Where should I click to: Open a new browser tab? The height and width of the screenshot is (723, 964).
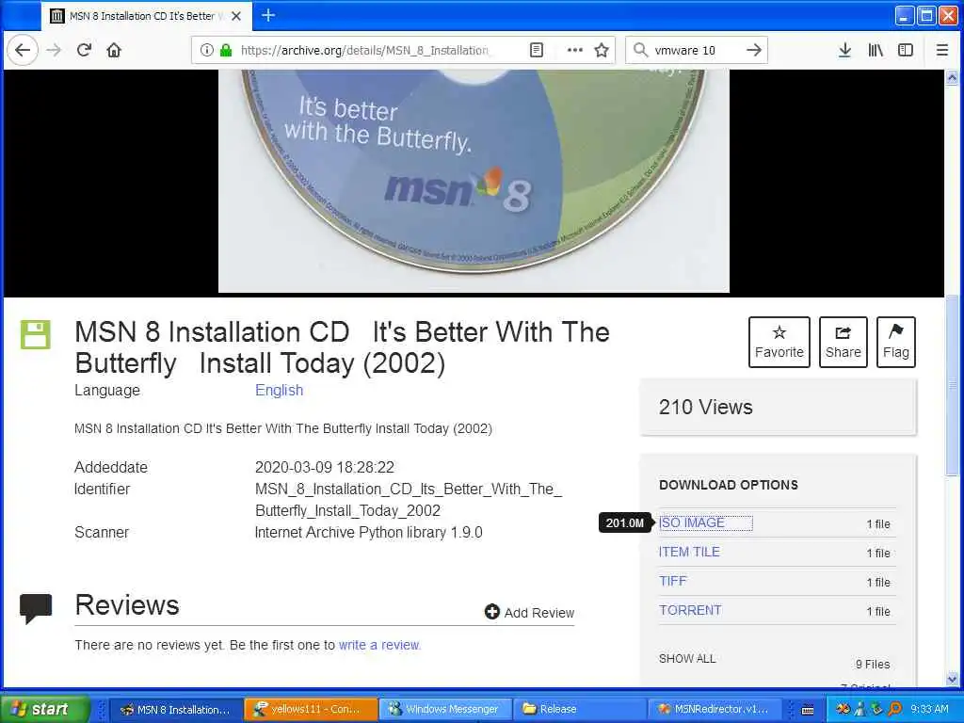pos(268,15)
